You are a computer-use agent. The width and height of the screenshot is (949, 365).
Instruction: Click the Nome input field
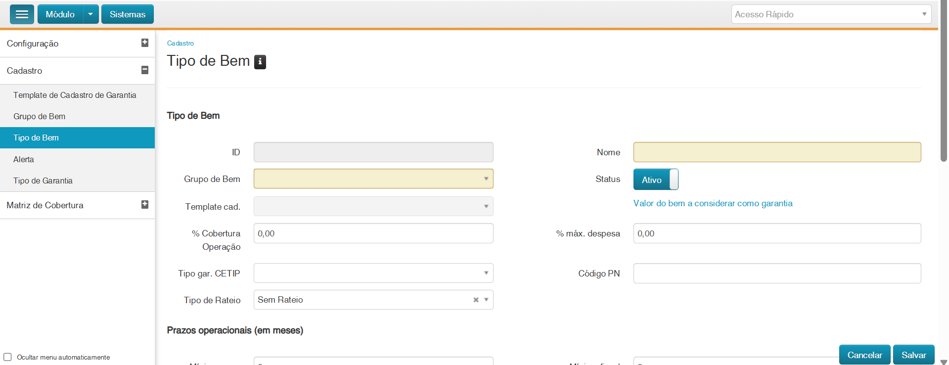[777, 152]
